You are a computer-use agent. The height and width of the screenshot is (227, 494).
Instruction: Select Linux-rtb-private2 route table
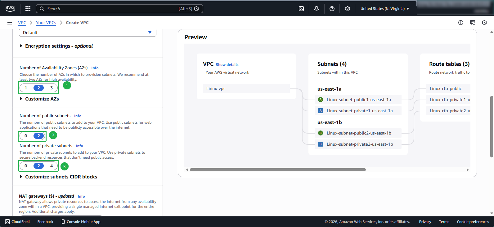pos(448,111)
